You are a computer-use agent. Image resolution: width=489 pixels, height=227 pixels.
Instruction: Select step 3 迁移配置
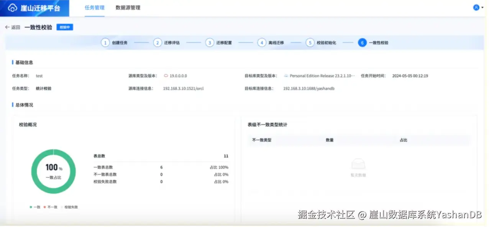(218, 43)
